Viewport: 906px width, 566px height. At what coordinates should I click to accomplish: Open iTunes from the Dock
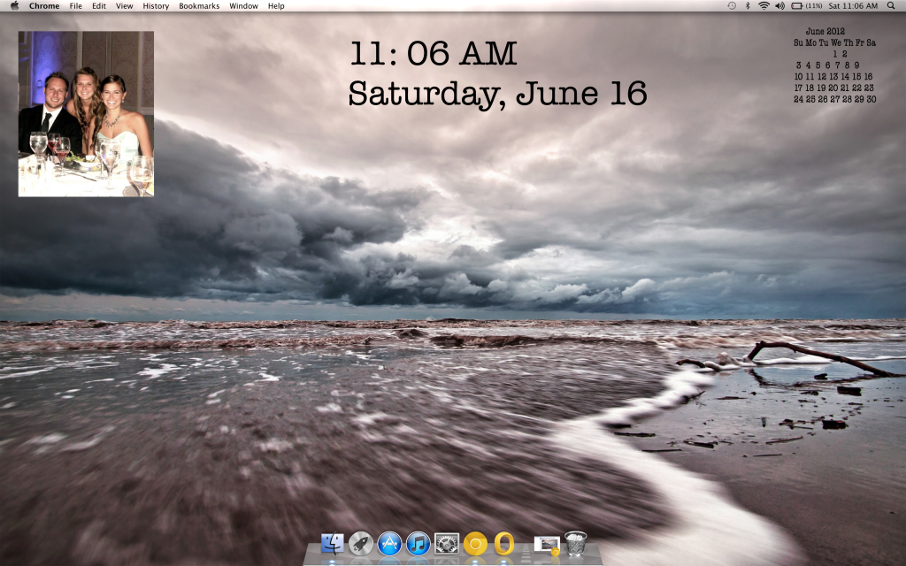[x=418, y=544]
